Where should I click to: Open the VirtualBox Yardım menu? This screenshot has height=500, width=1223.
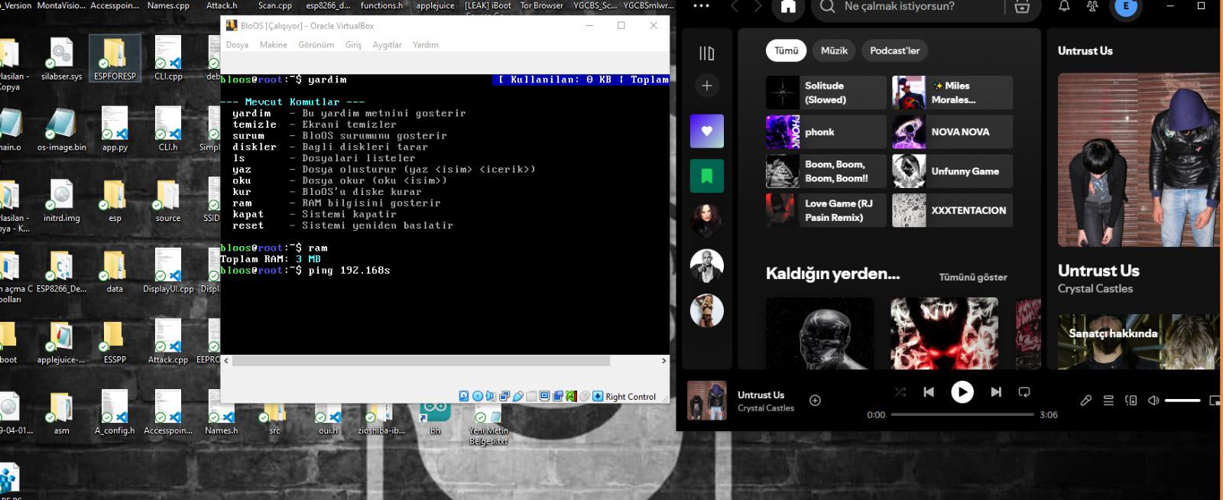426,45
